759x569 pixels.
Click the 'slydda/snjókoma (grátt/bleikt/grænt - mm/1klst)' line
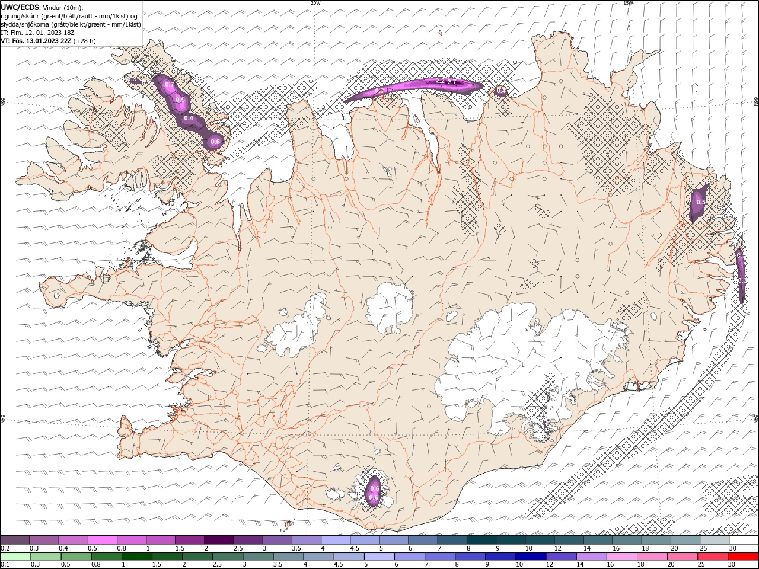(x=71, y=24)
